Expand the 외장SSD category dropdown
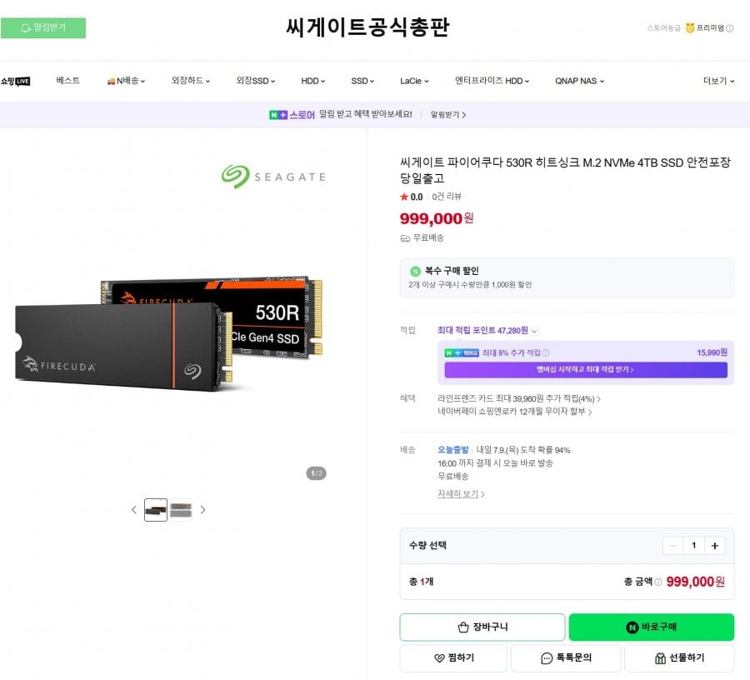 (256, 81)
